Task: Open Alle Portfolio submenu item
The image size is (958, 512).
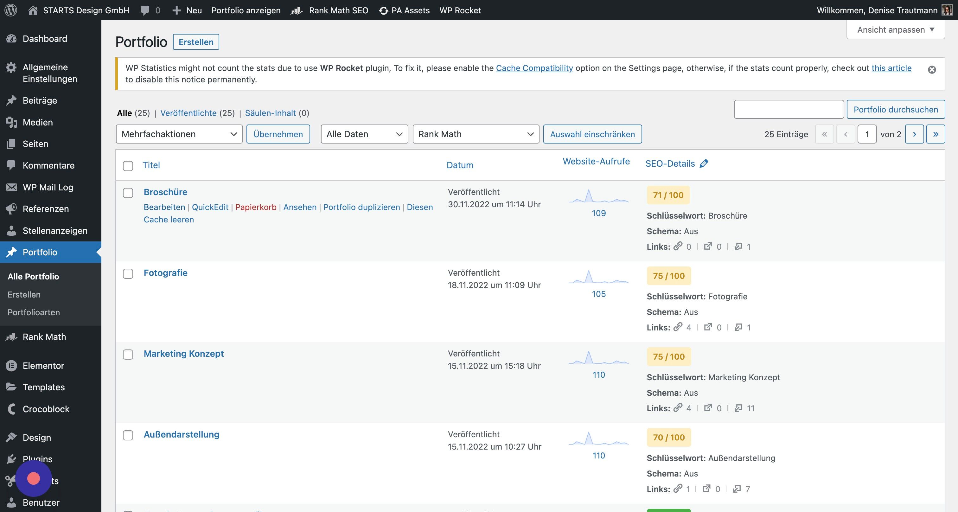Action: [x=33, y=276]
